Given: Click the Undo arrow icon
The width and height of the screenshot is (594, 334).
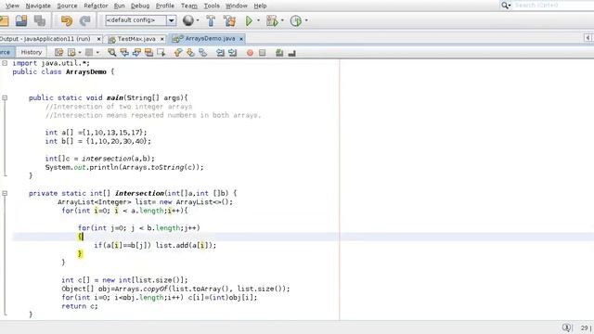Looking at the screenshot, I should 67,20.
